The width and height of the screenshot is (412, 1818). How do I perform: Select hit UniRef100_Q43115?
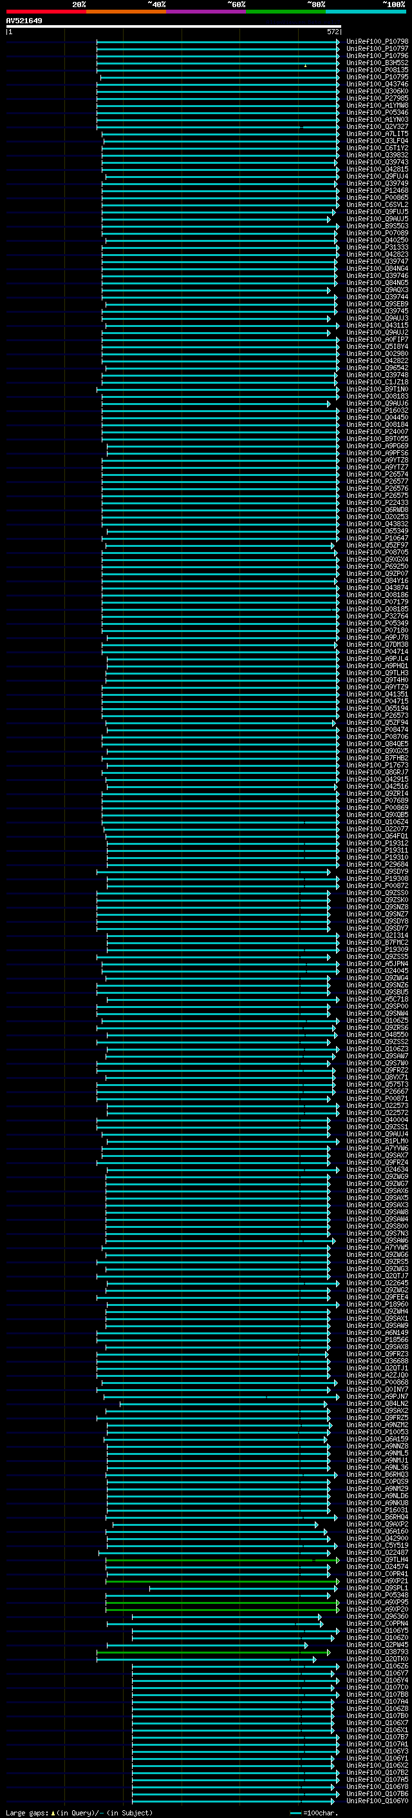pos(377,325)
